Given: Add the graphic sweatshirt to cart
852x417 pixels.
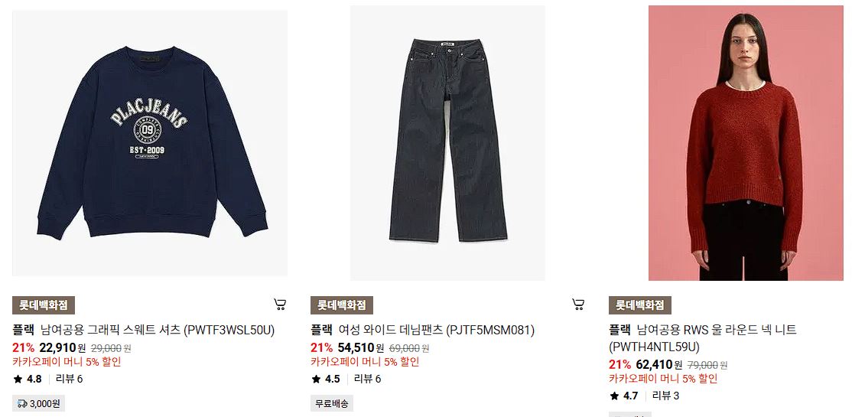Looking at the screenshot, I should pyautogui.click(x=280, y=305).
